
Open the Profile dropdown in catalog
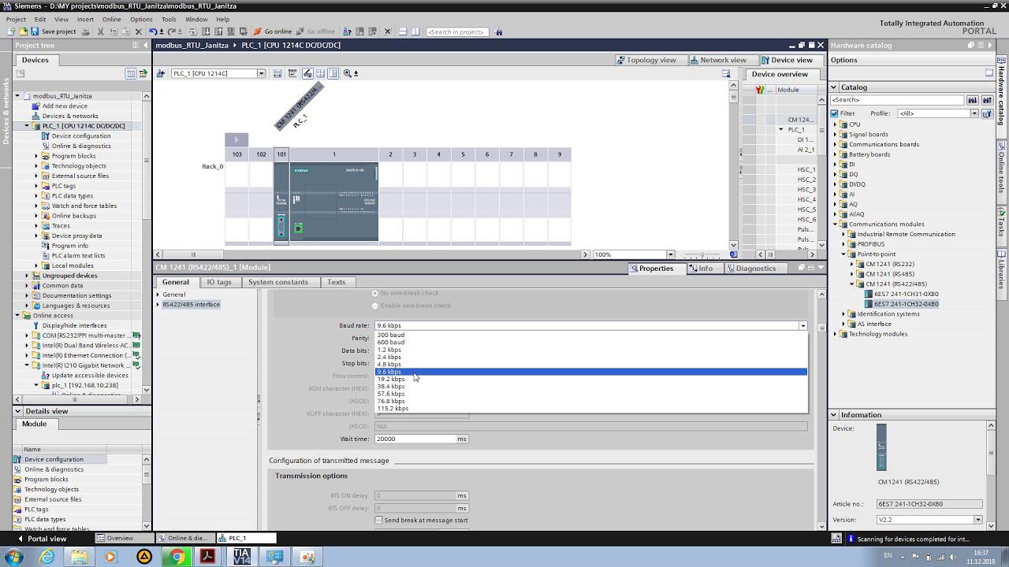tap(974, 113)
